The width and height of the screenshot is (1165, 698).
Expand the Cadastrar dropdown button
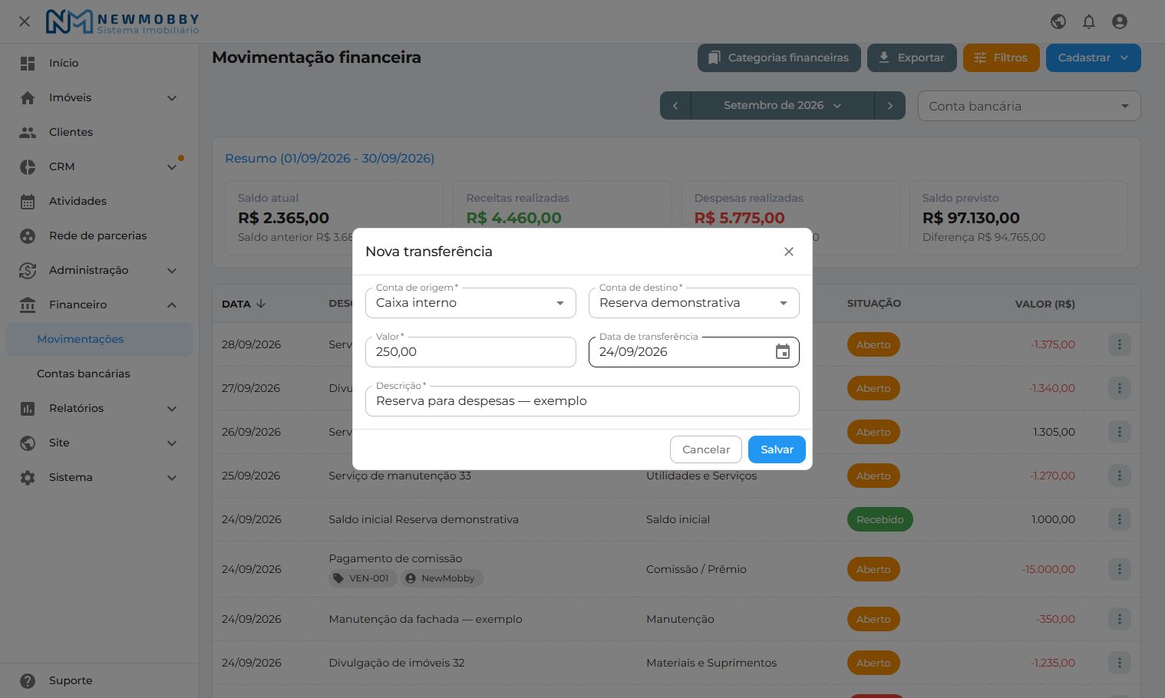(x=1093, y=58)
